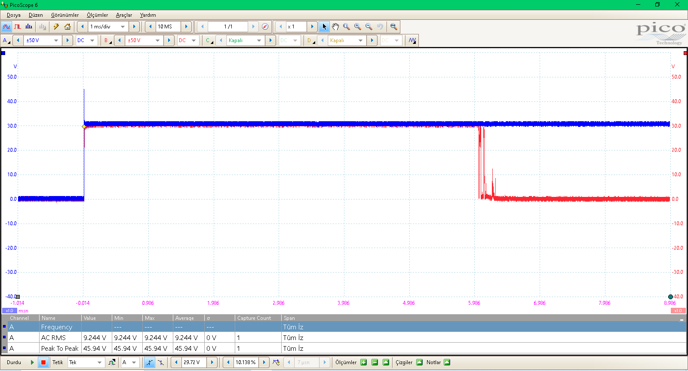Click the Channel B red axis handle
This screenshot has height=371, width=688.
685,53
